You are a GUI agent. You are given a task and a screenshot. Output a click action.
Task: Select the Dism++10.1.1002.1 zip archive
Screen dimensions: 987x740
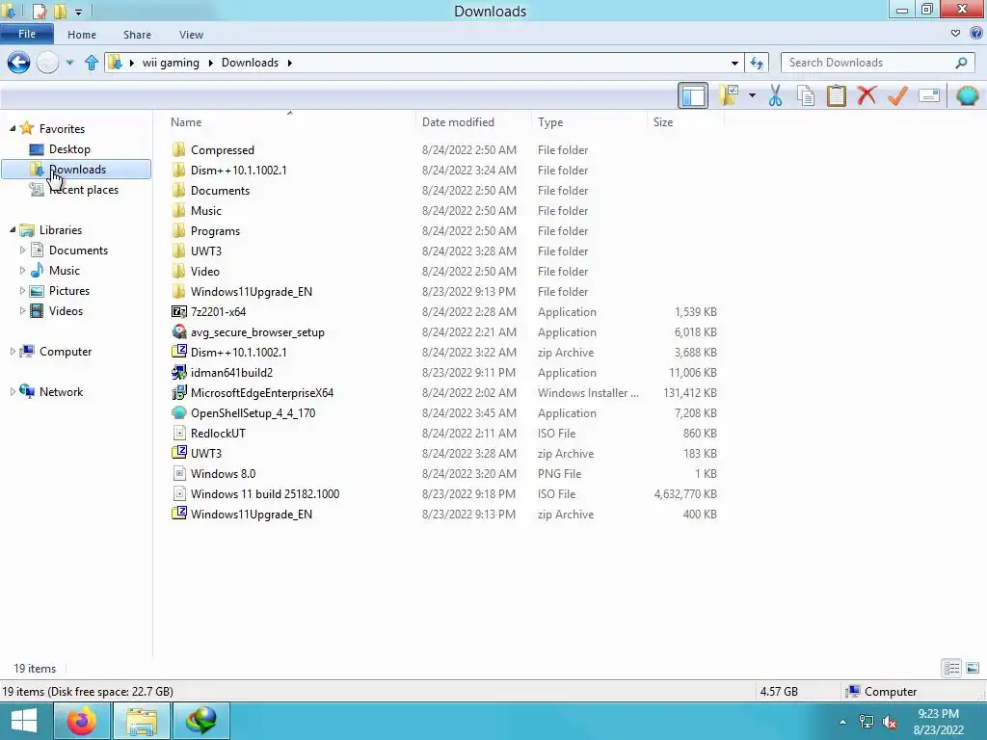tap(239, 353)
